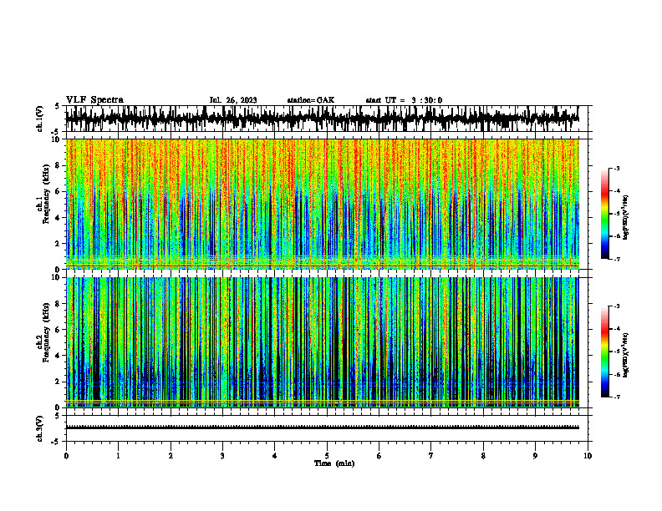This screenshot has width=662, height=511.
Task: Click the time axis tick label "1"
Action: click(x=118, y=456)
